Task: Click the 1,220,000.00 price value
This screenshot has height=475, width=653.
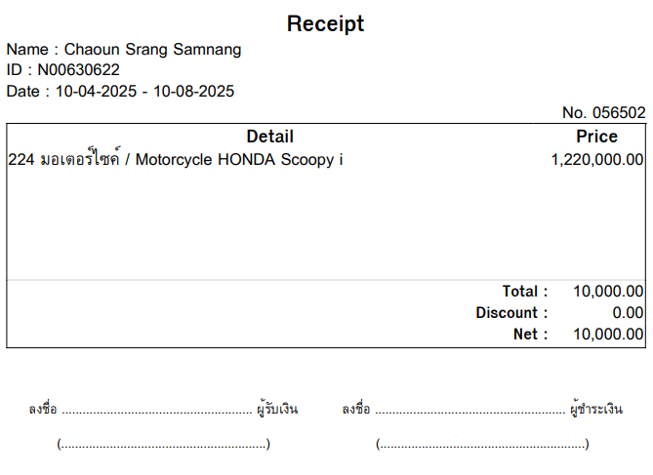Action: tap(597, 159)
